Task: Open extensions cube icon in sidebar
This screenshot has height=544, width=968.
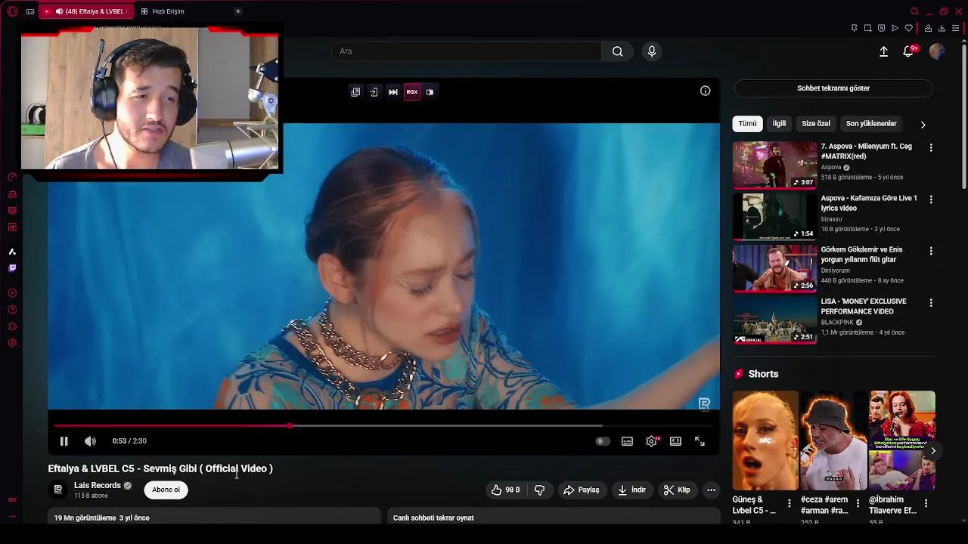Action: click(12, 326)
